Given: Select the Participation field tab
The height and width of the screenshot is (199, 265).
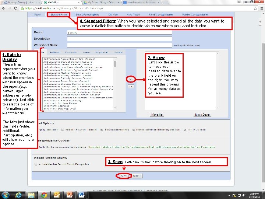Looking at the screenshot, I should tap(71, 52).
